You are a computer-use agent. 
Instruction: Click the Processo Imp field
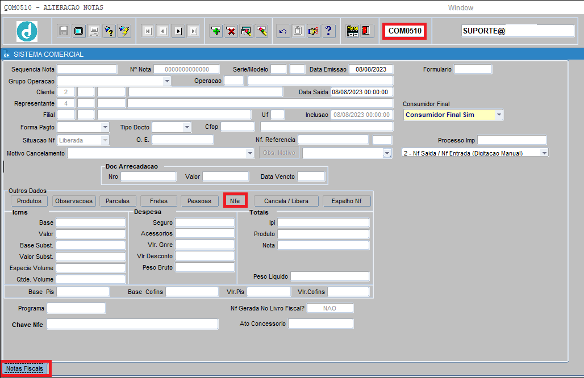pyautogui.click(x=512, y=140)
